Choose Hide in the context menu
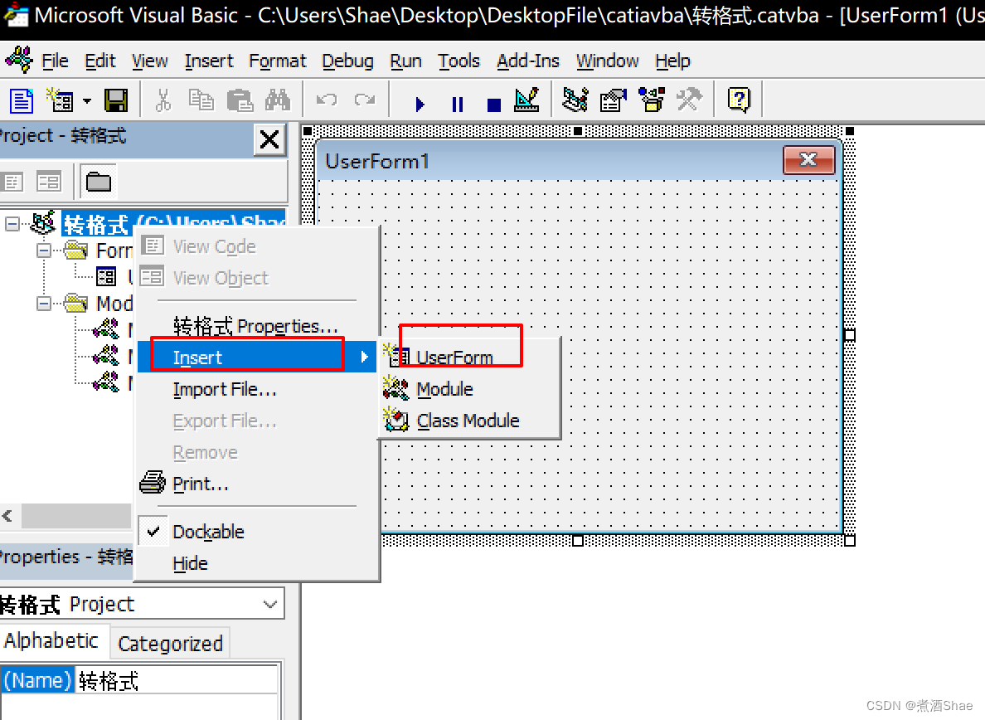 [257, 563]
